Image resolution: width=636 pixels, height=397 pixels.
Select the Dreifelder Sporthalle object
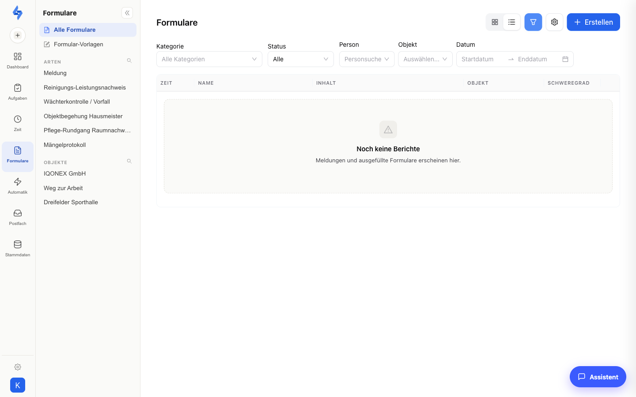click(x=88, y=202)
